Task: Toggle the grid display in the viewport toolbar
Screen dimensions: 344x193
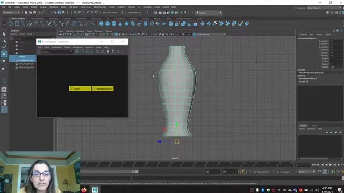Action: pos(87,34)
